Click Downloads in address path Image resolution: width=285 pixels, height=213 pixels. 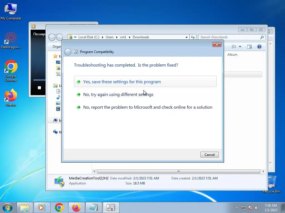pyautogui.click(x=141, y=37)
